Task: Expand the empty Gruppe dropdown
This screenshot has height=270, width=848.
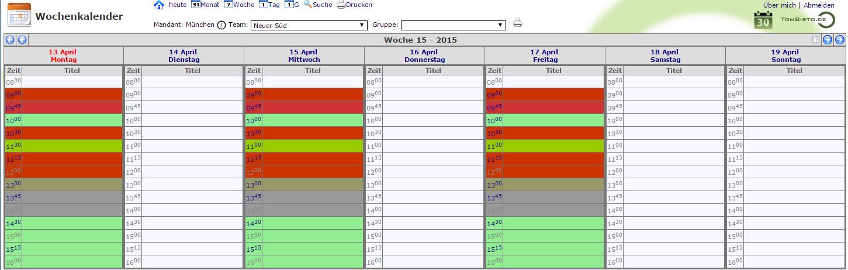Action: pos(453,25)
